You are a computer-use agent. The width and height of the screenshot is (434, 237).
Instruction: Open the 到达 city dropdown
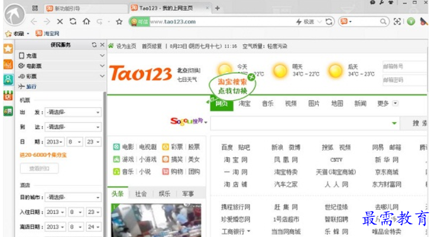coord(73,127)
